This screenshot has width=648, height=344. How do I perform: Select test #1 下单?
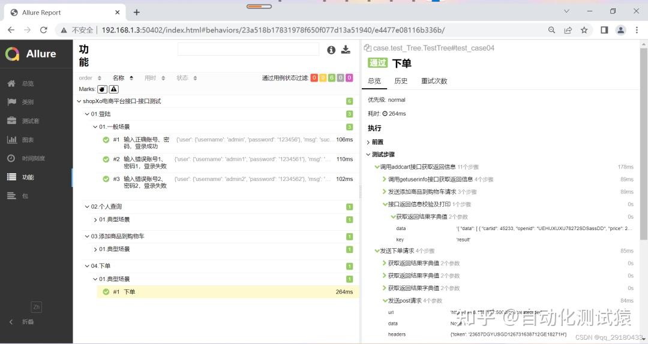click(x=228, y=291)
